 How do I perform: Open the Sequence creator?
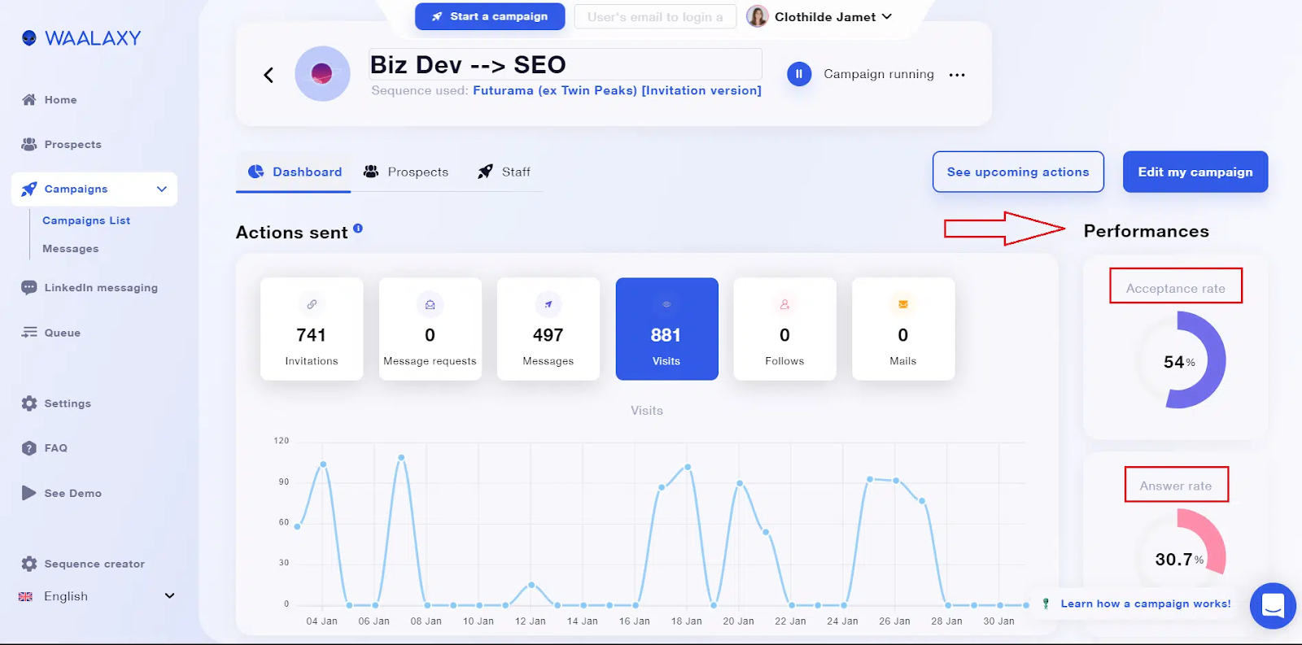click(83, 564)
